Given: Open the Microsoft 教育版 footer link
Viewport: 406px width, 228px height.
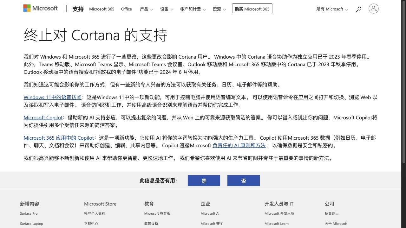Looking at the screenshot, I should pos(157,213).
